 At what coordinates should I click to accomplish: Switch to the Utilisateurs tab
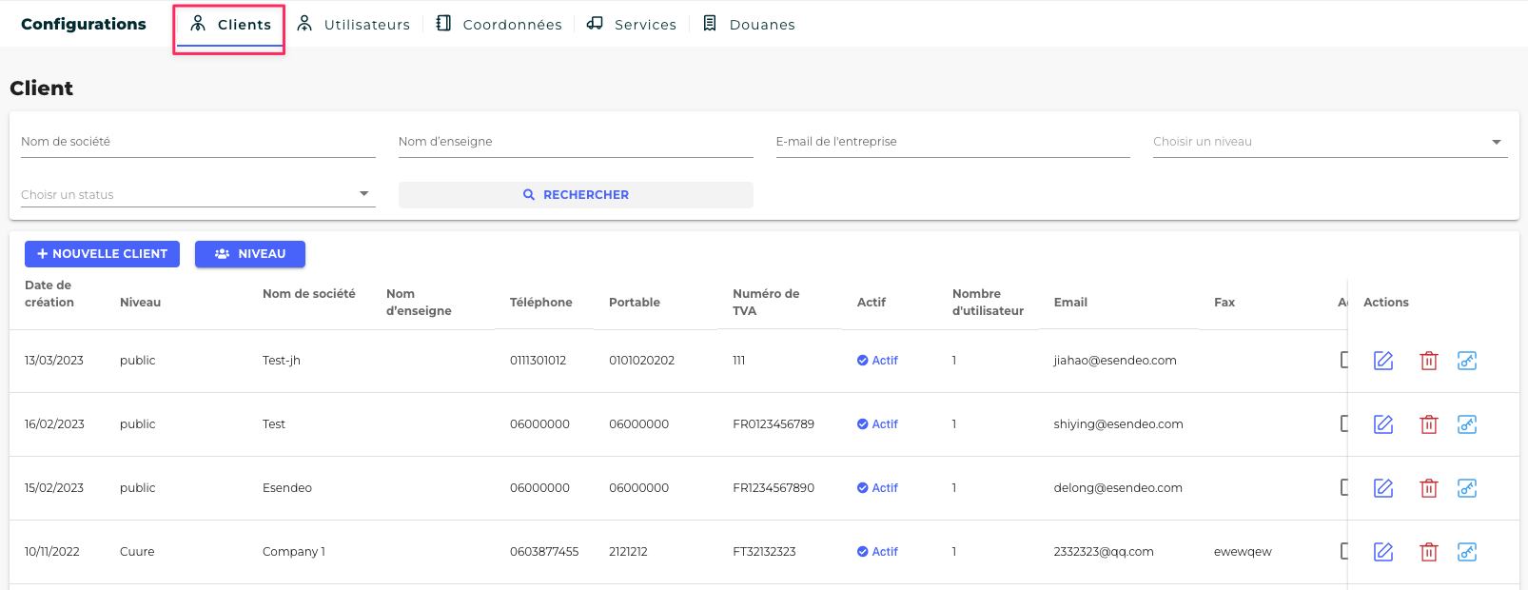353,24
